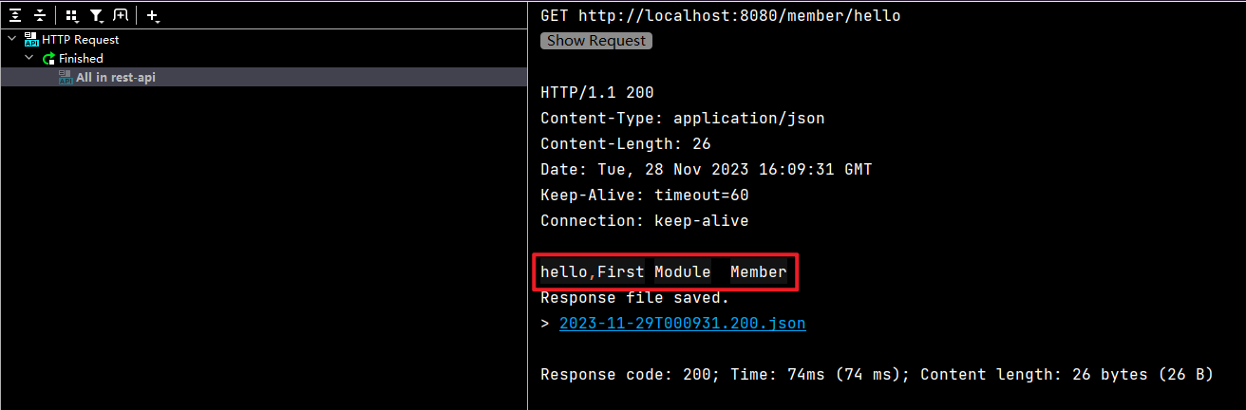Viewport: 1246px width, 410px height.
Task: Click the green Finished status icon
Action: (x=48, y=59)
